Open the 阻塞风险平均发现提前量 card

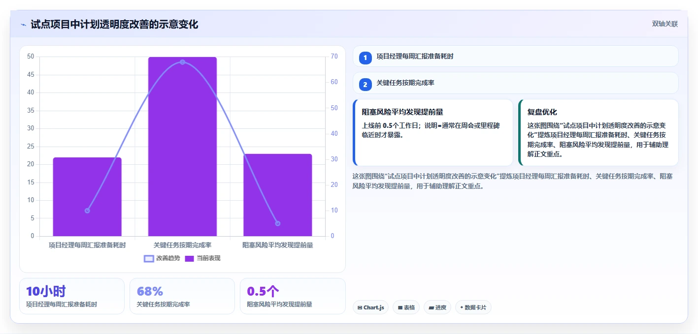tap(433, 133)
